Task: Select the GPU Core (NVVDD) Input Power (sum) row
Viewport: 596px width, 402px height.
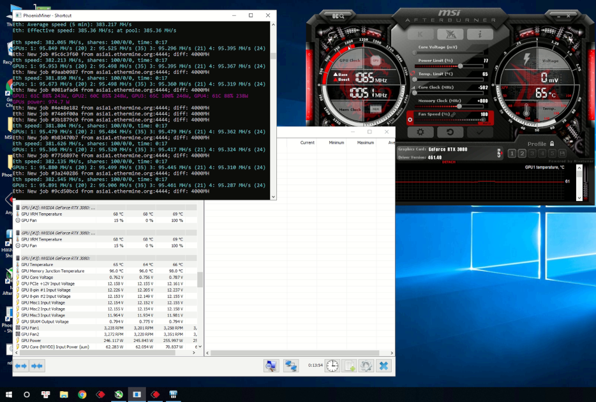Action: 106,347
